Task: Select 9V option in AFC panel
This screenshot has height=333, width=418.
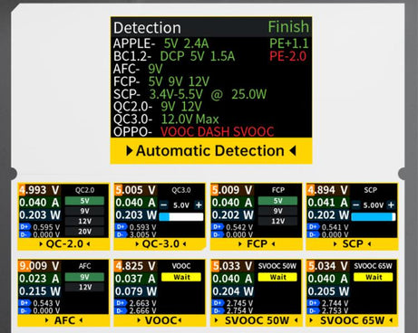Action: click(x=84, y=277)
